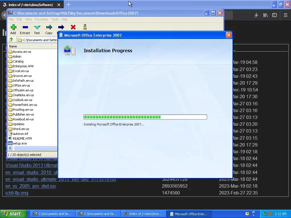Image resolution: width=291 pixels, height=218 pixels.
Task: Open the Help menu in 7-Zip
Action: click(x=65, y=19)
